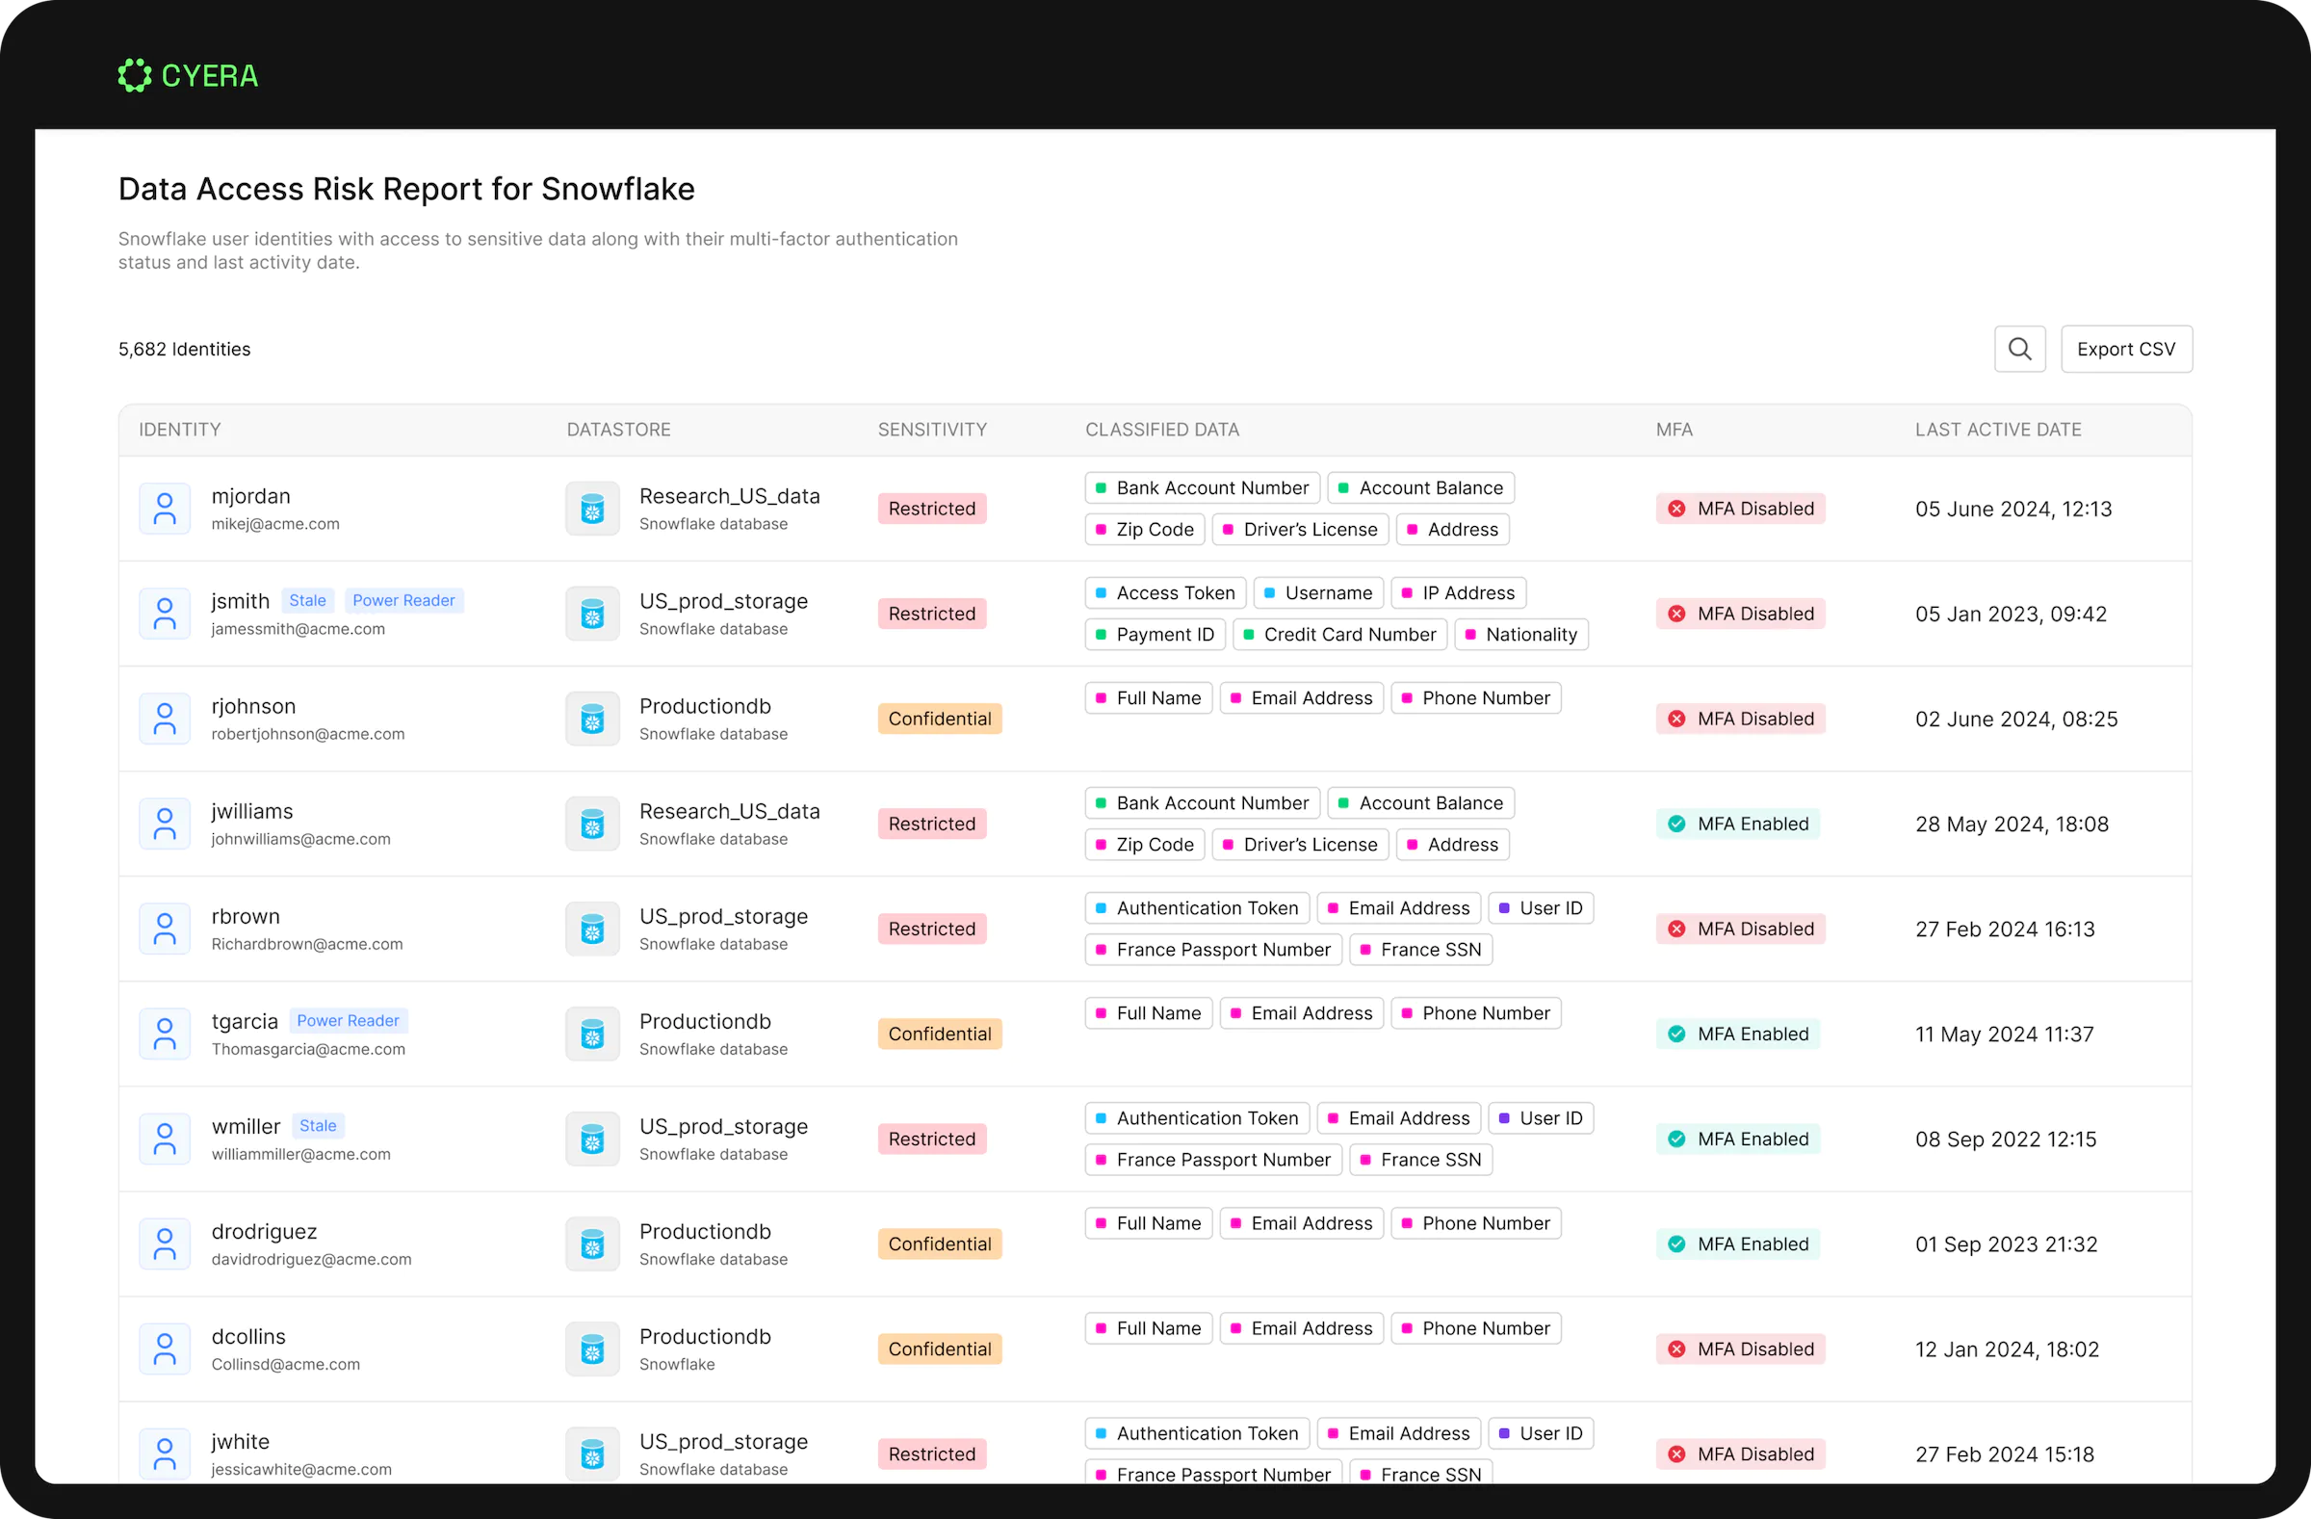Sort by the LAST ACTIVE DATE column header

point(1998,430)
